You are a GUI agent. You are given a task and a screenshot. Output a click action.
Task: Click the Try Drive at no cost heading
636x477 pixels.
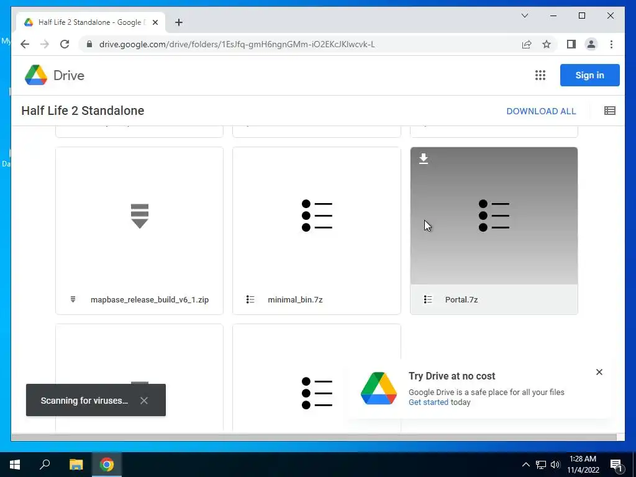point(452,376)
